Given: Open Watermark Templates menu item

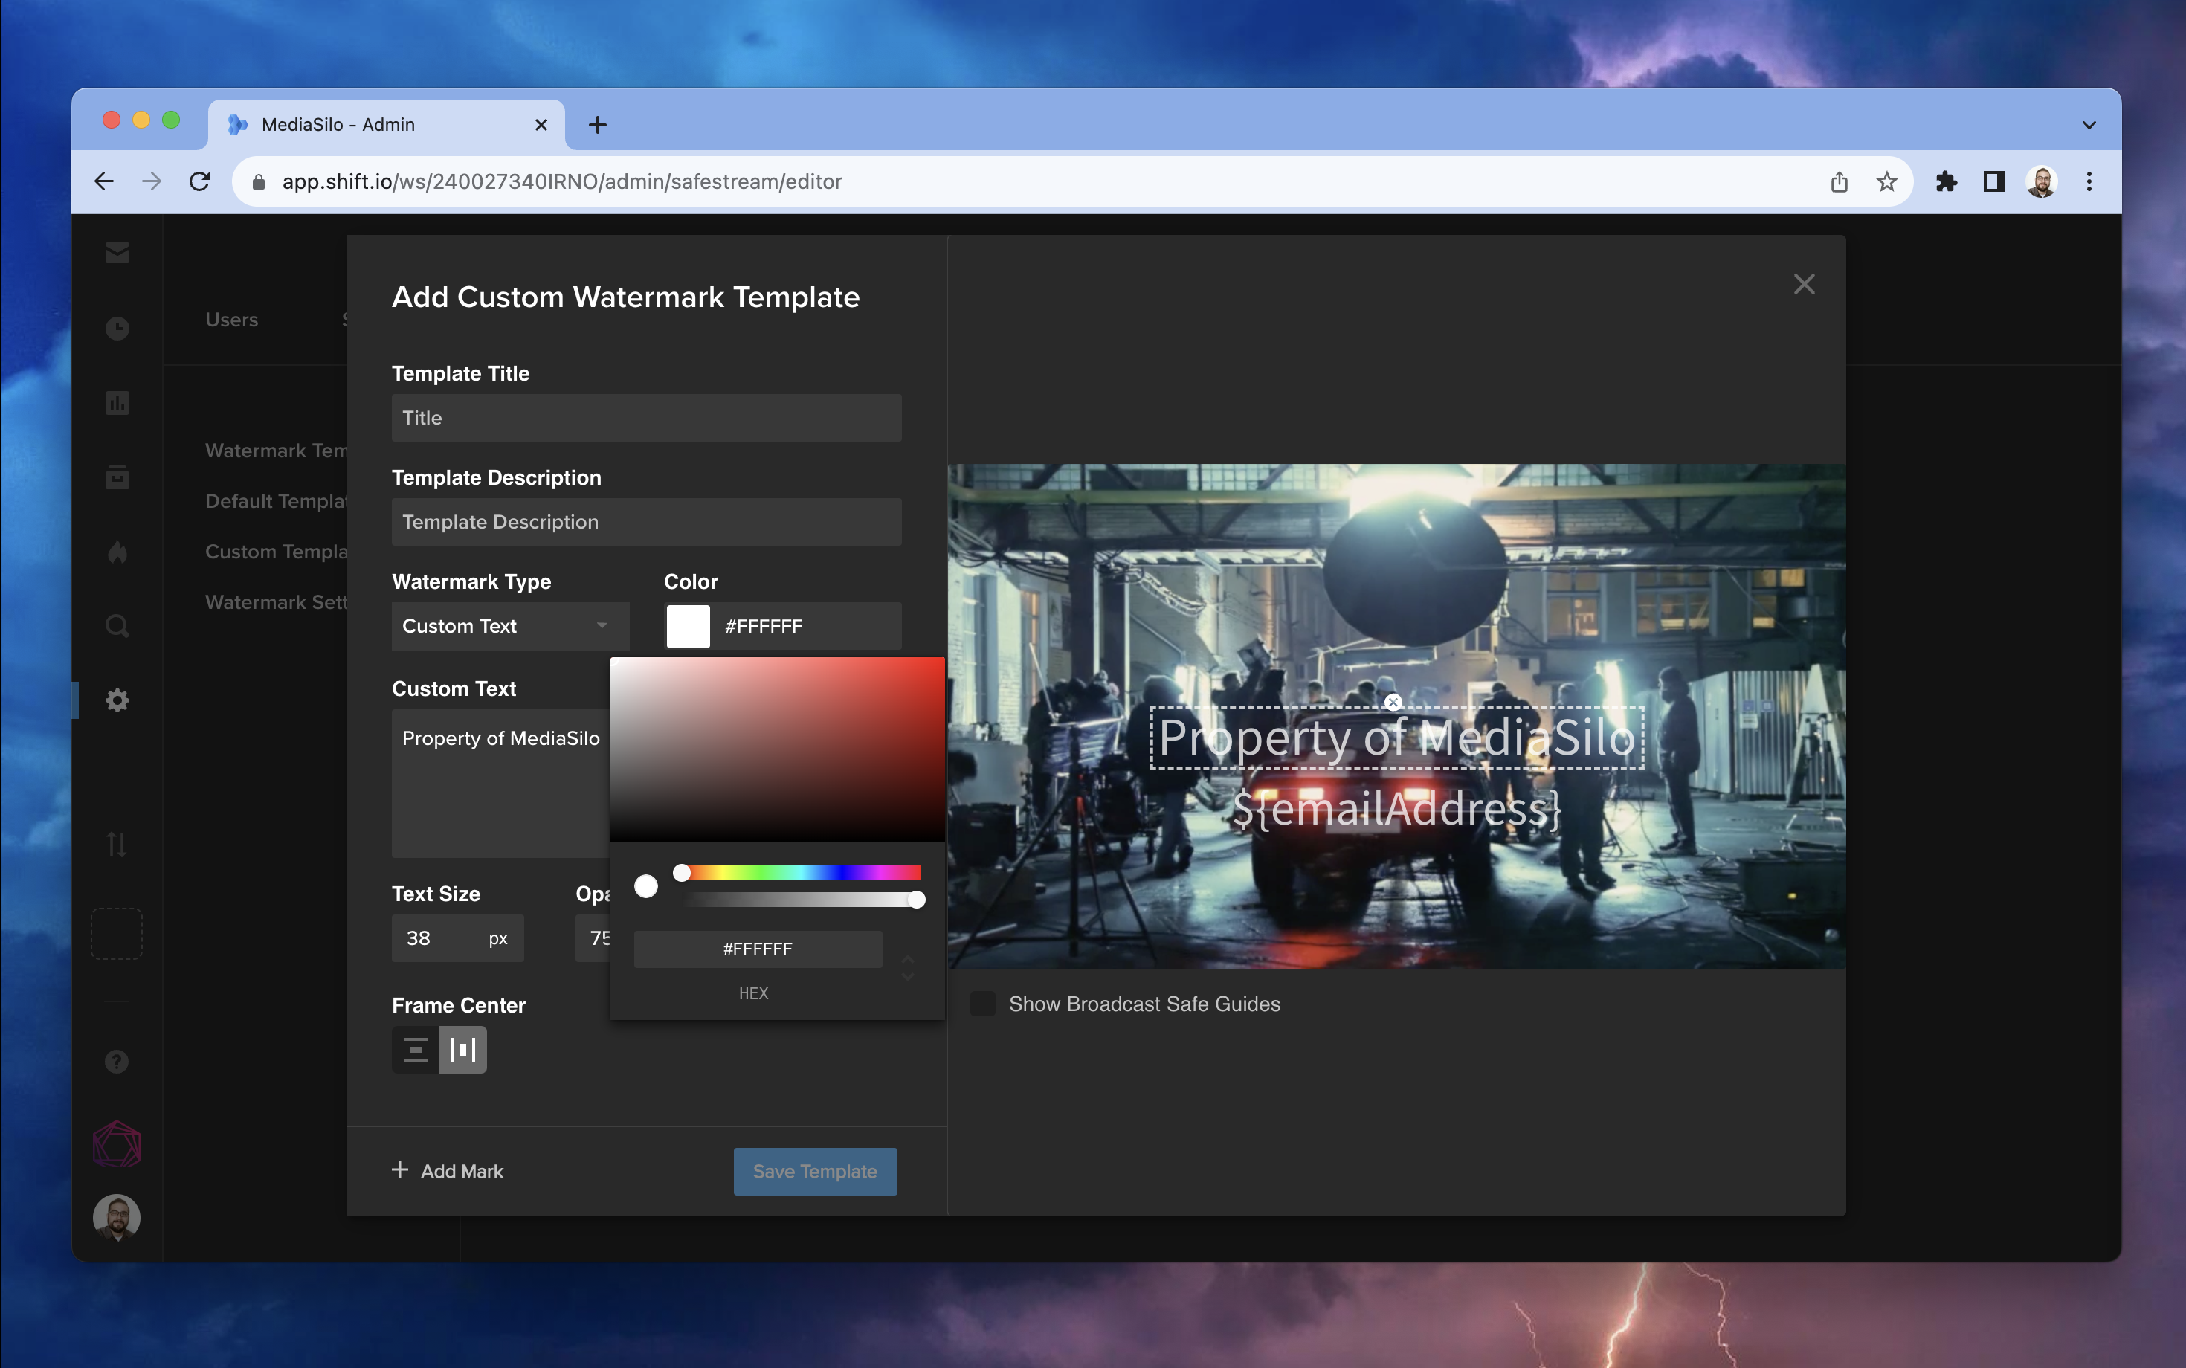Looking at the screenshot, I should (276, 451).
